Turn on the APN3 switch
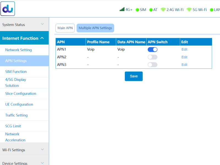The width and height of the screenshot is (220, 165). click(152, 65)
